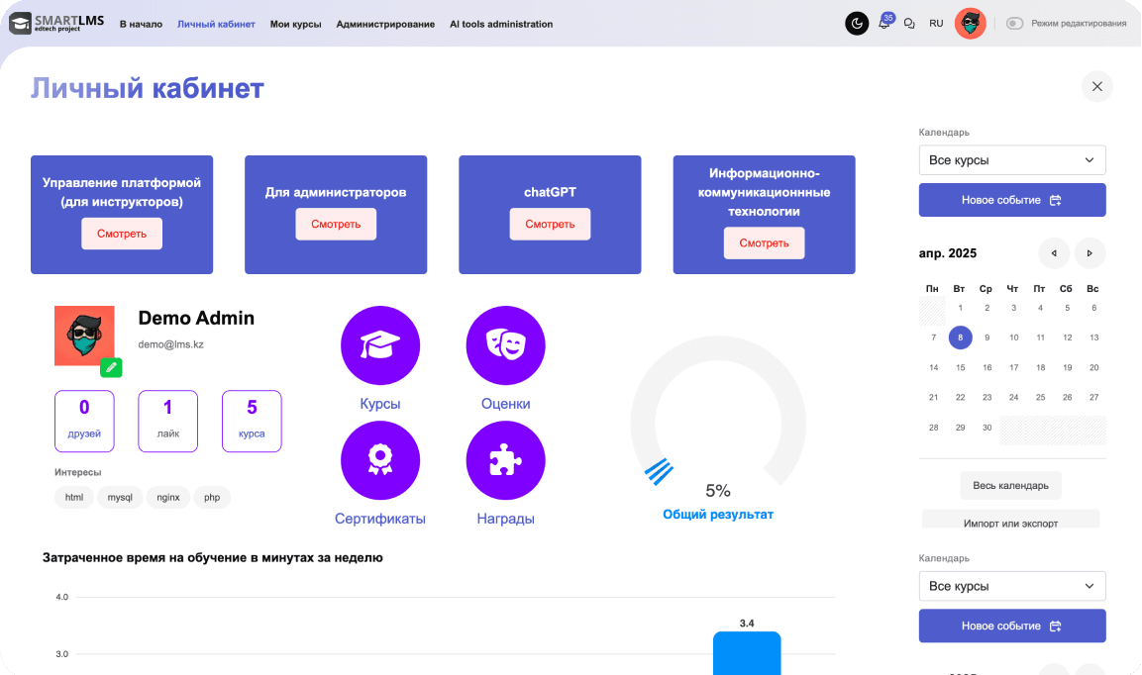
Task: Open messages using the chat bubble icon
Action: tap(909, 23)
